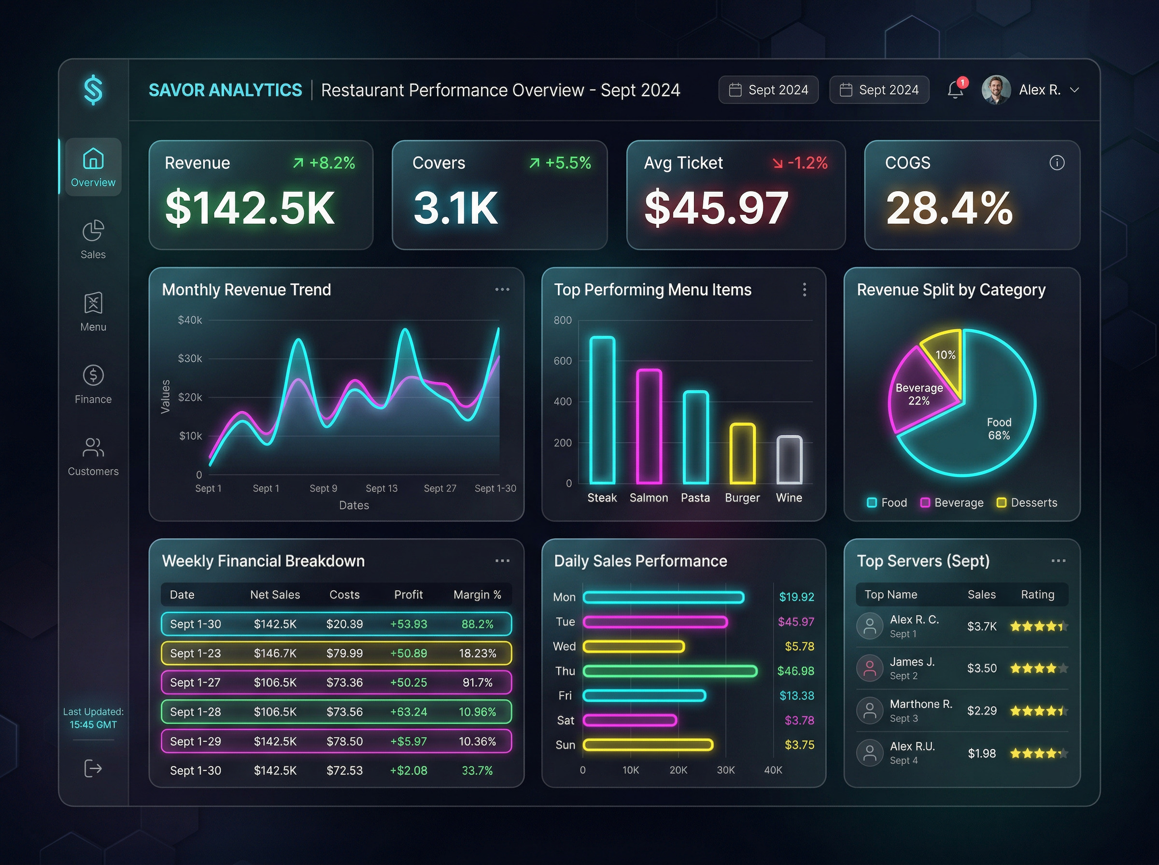The width and height of the screenshot is (1159, 865).
Task: Click the Savor Analytics dollar logo
Action: coord(93,89)
